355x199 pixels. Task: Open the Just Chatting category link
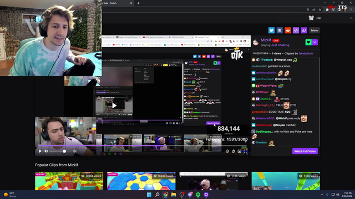[x=280, y=45]
